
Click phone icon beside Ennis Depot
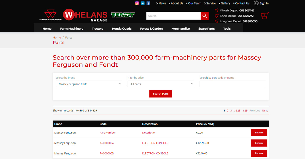click(217, 16)
